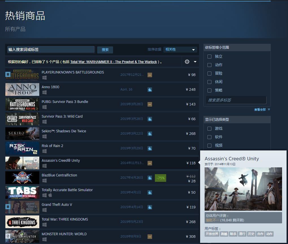Screen dimensions: 288x244
Task: Select the 暗杀 user tag
Action: click(233, 234)
